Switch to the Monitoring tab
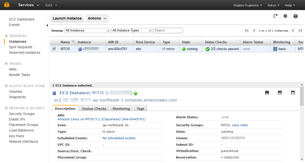305x163 pixels. (x=121, y=108)
